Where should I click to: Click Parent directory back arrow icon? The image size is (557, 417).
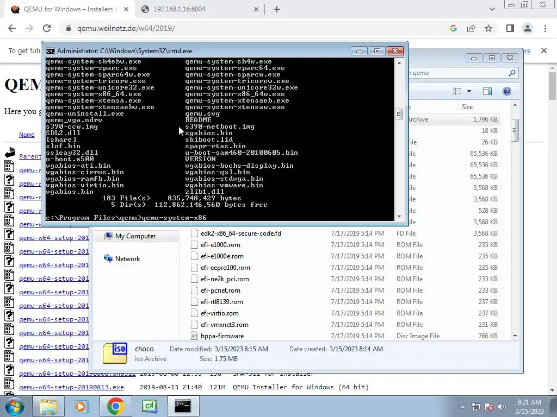tap(10, 153)
